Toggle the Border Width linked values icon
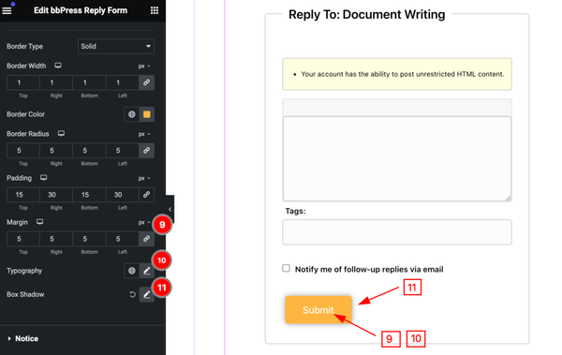The height and width of the screenshot is (355, 562). coord(147,82)
